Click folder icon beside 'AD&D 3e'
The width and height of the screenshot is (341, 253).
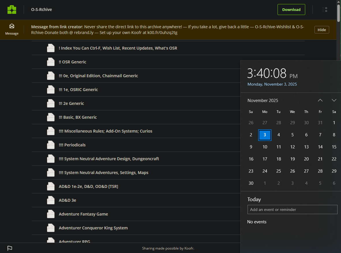tap(51, 200)
